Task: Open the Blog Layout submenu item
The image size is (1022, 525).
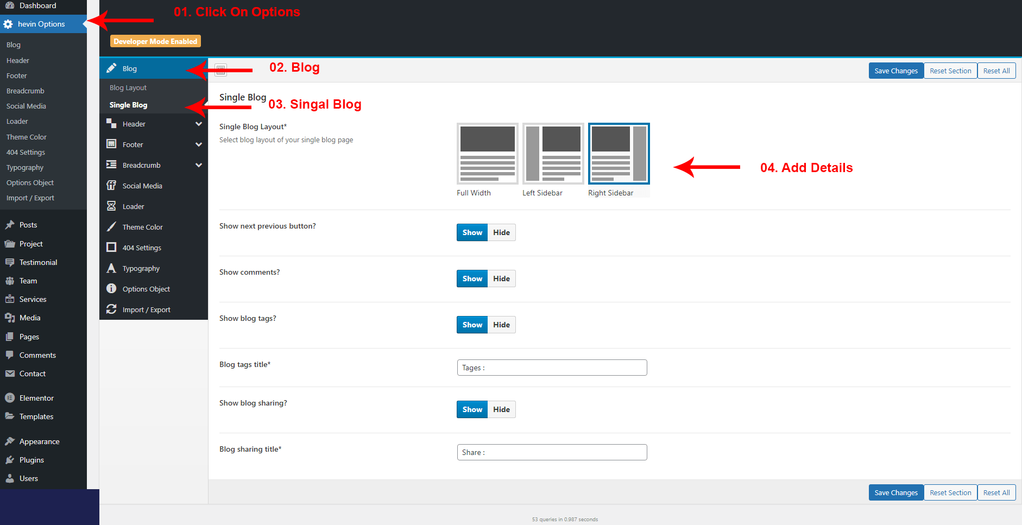Action: [128, 88]
